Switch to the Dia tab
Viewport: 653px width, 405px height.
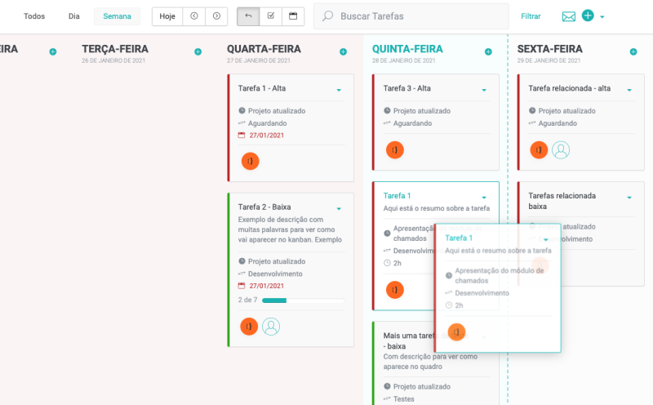[x=74, y=16]
